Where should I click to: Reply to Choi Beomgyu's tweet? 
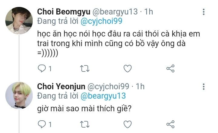pos(42,68)
